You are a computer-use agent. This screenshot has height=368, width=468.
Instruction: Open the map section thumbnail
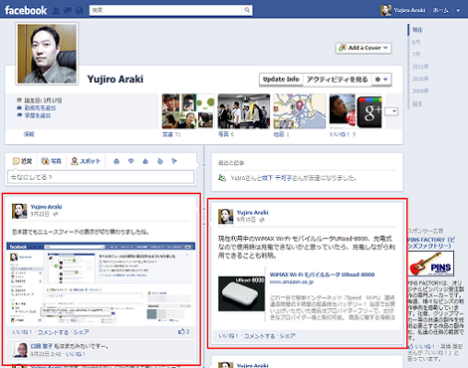tap(300, 111)
